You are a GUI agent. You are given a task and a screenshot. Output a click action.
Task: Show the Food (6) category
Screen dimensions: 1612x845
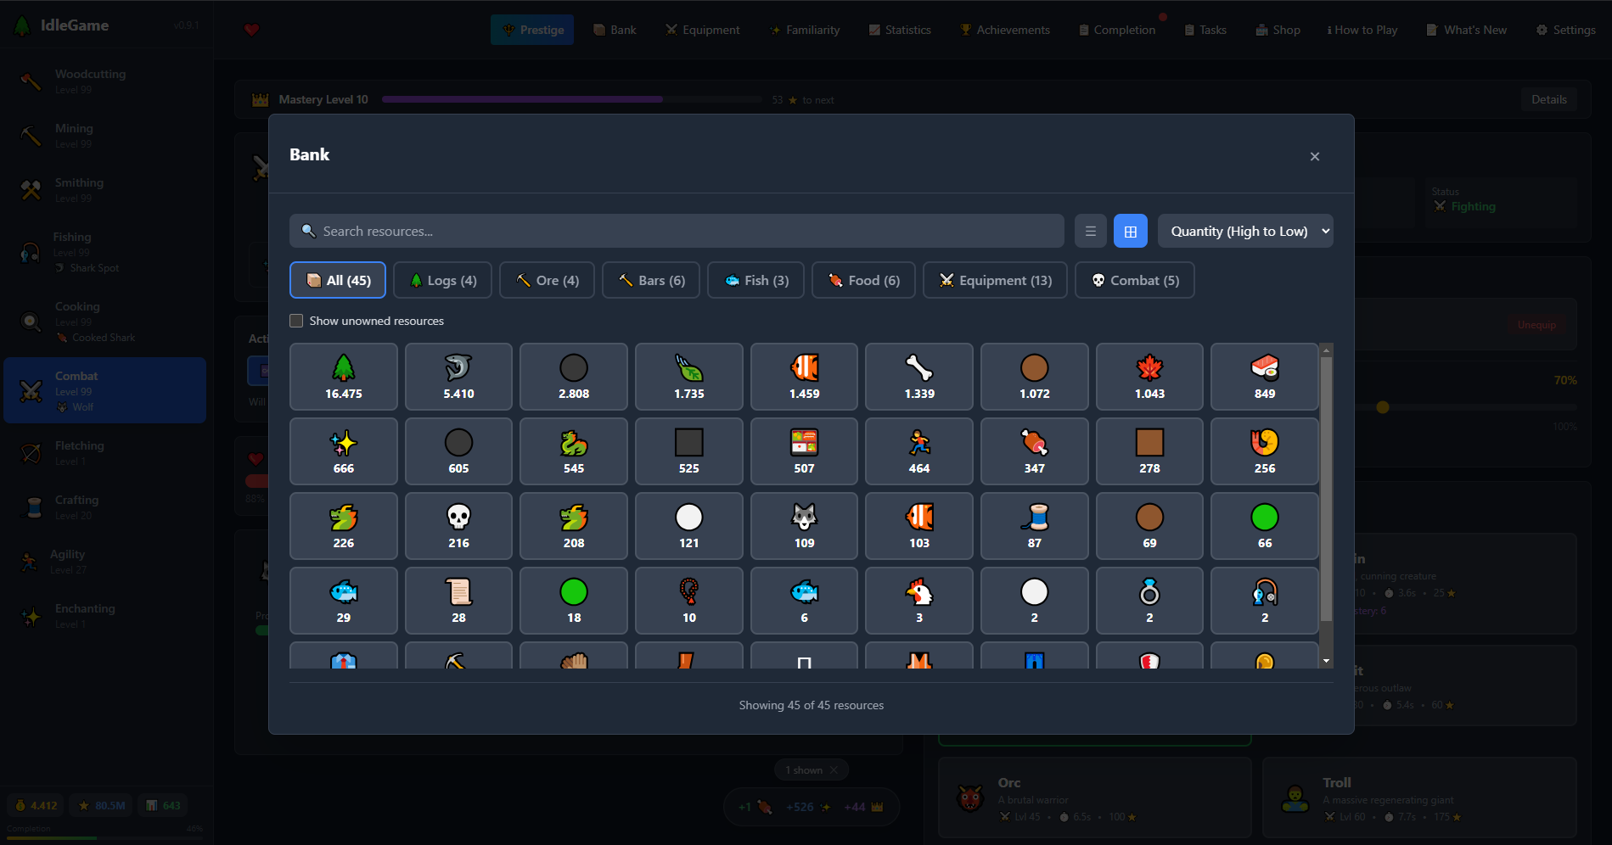point(863,280)
